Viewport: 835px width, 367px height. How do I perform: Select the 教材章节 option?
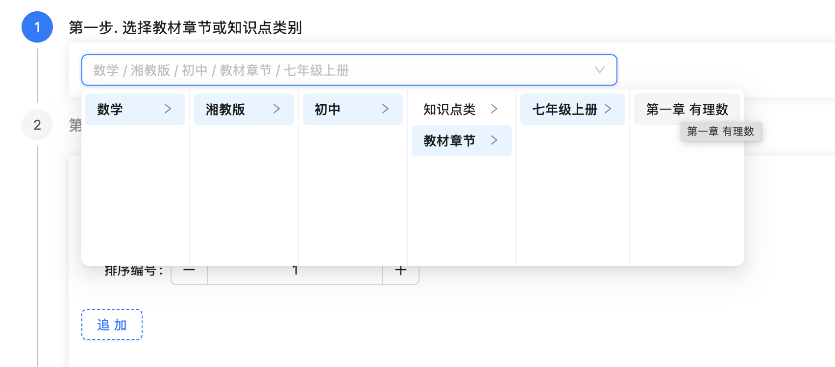(449, 140)
